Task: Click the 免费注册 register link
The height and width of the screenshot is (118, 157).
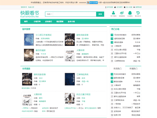Action: click(x=31, y=7)
